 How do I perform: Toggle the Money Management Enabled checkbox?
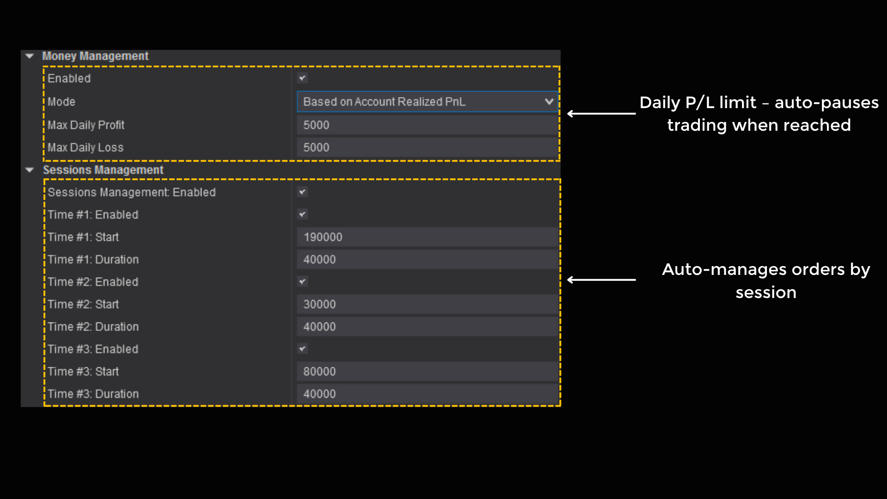tap(303, 78)
